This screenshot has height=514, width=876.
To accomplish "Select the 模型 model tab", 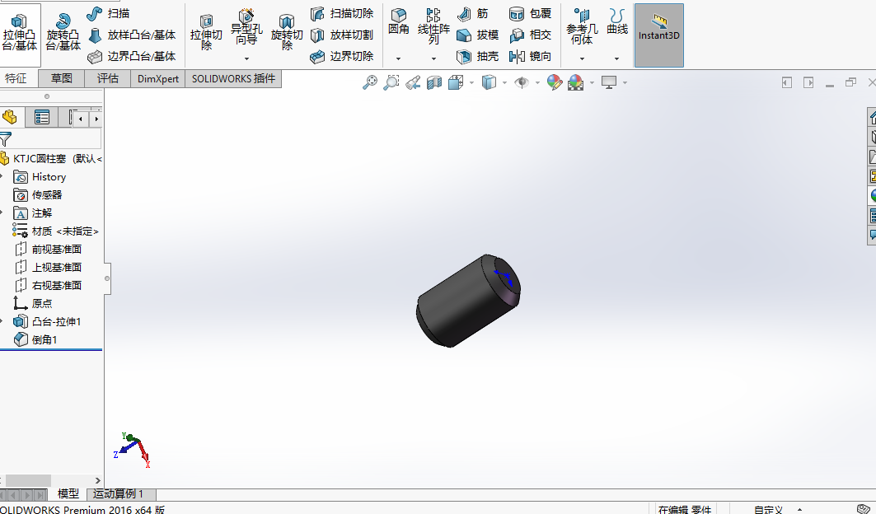I will pos(68,494).
